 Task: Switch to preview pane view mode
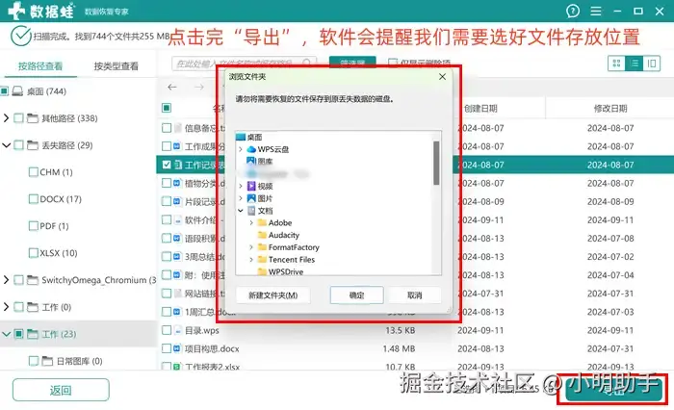pyautogui.click(x=652, y=64)
